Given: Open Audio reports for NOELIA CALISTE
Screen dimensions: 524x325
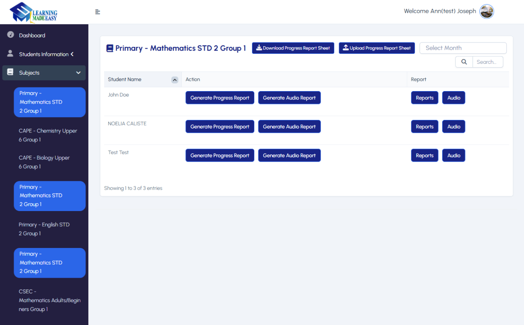Looking at the screenshot, I should [x=453, y=127].
